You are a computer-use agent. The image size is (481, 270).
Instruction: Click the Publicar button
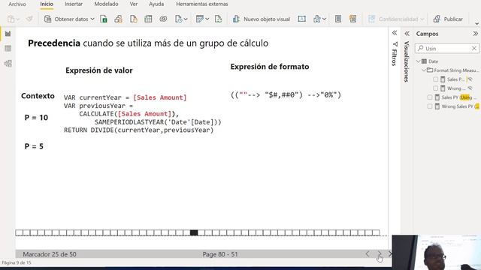tap(448, 19)
